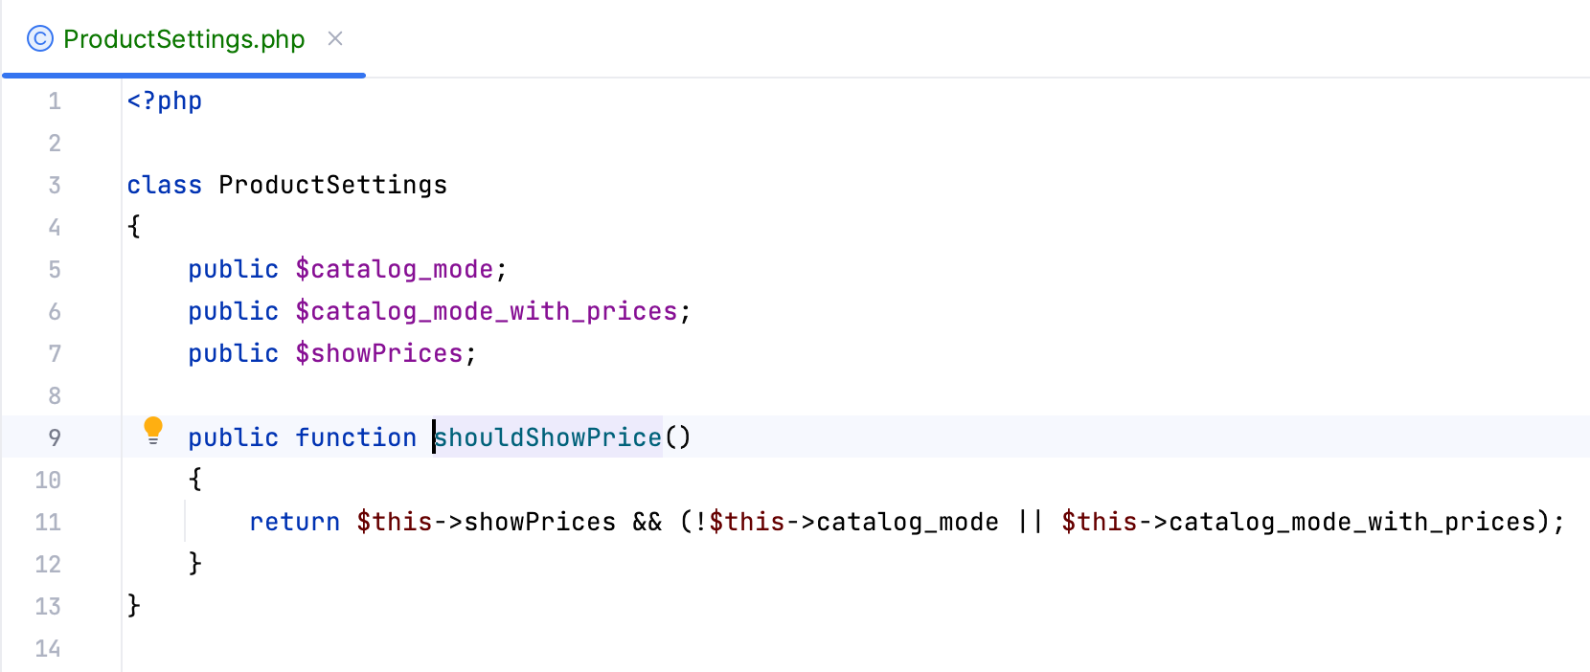Click the closing brace on line 13

133,606
